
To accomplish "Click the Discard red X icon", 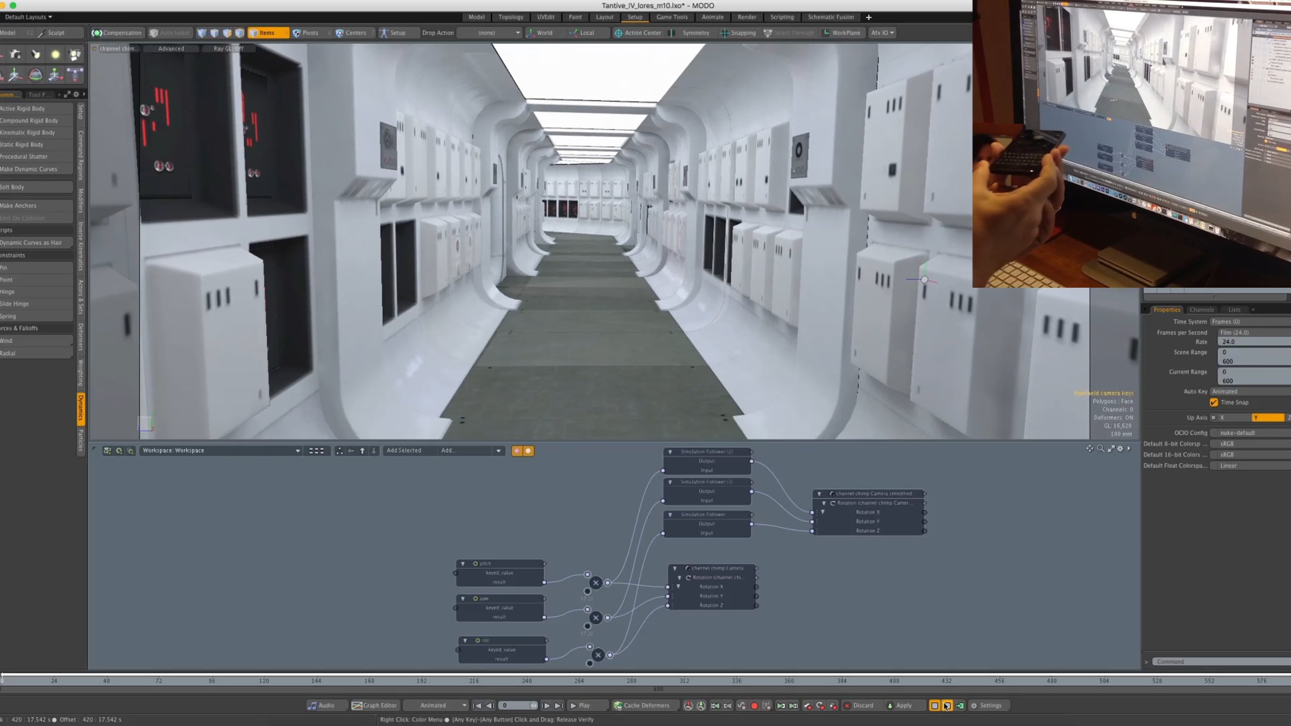I will tap(847, 706).
